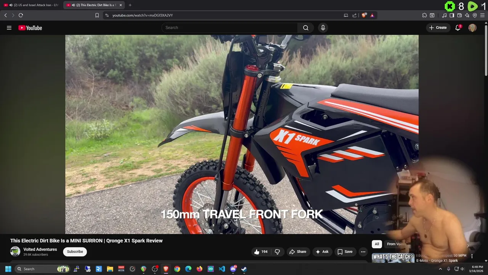Image resolution: width=488 pixels, height=275 pixels.
Task: Open the new tab plus button
Action: (x=130, y=5)
